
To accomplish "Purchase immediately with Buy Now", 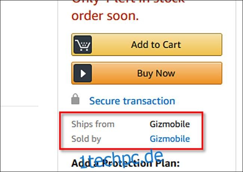I will [x=147, y=73].
